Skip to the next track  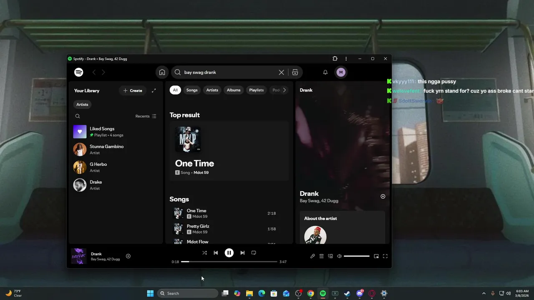[242, 252]
